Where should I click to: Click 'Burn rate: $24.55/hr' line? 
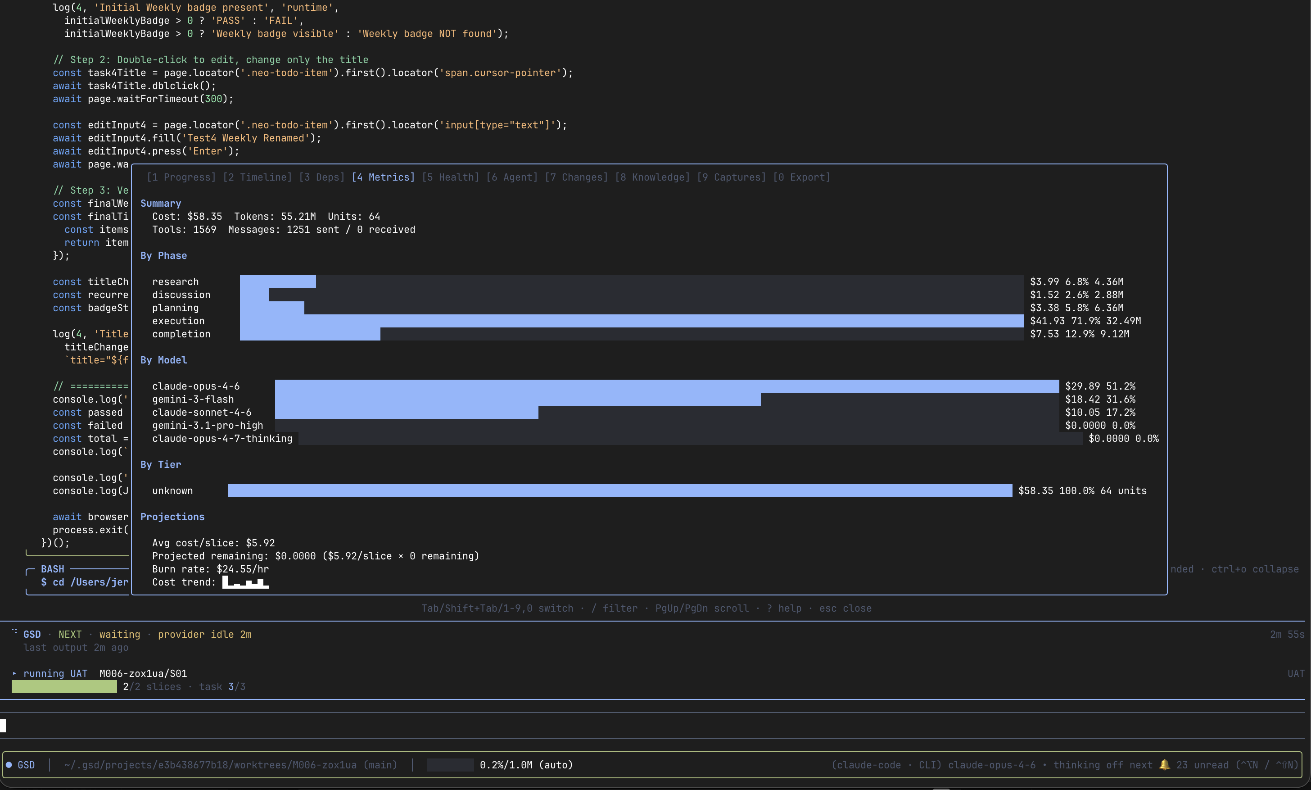click(210, 569)
